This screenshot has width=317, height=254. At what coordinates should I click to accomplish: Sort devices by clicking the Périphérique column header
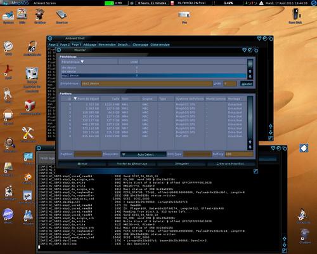click(89, 62)
